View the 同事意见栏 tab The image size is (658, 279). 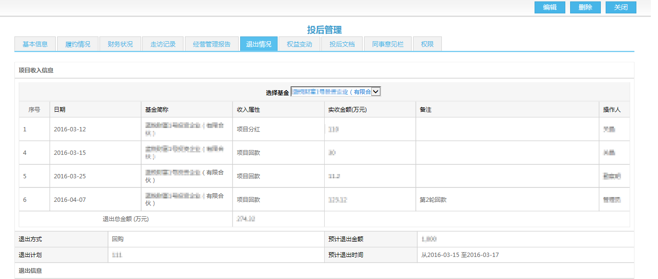point(387,44)
